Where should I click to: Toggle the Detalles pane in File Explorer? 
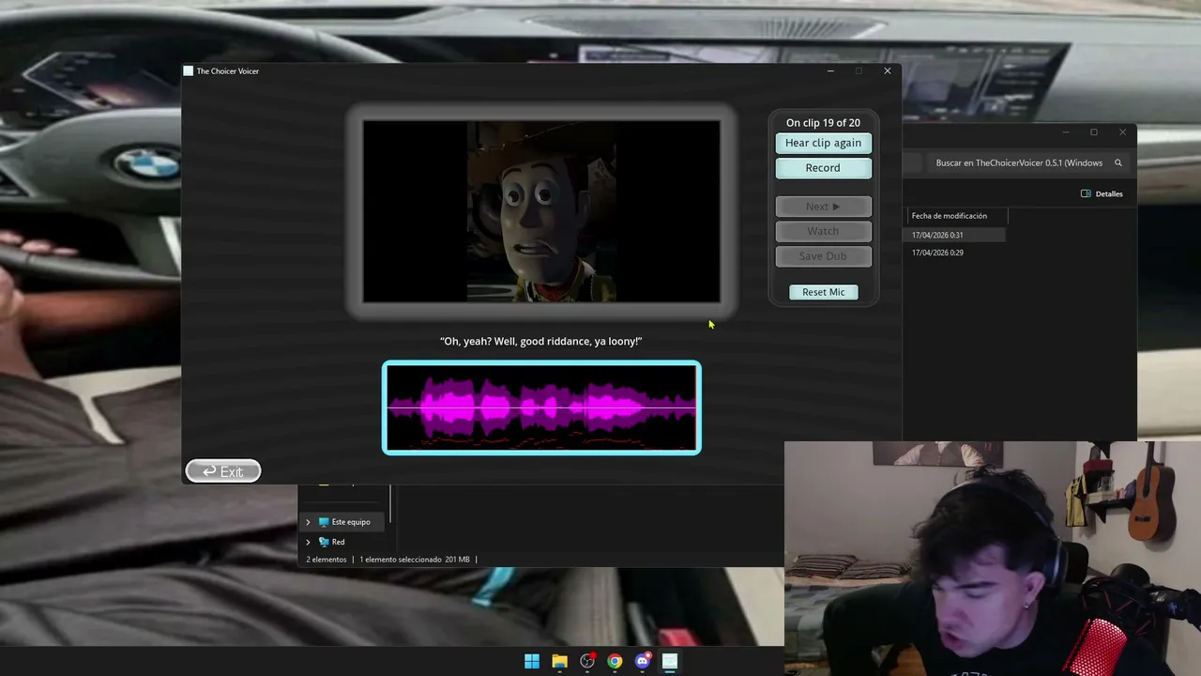[1102, 193]
